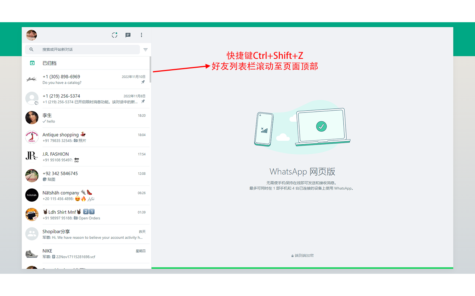Open the J.R. FASHION chat
The width and height of the screenshot is (475, 296).
click(86, 157)
